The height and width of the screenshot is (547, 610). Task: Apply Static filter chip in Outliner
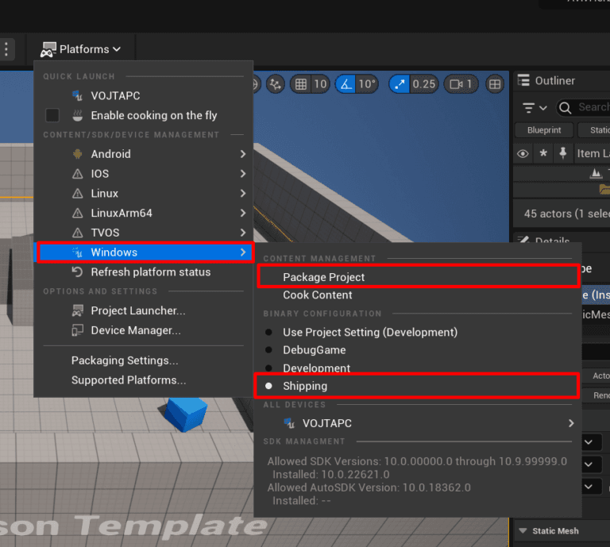point(594,130)
